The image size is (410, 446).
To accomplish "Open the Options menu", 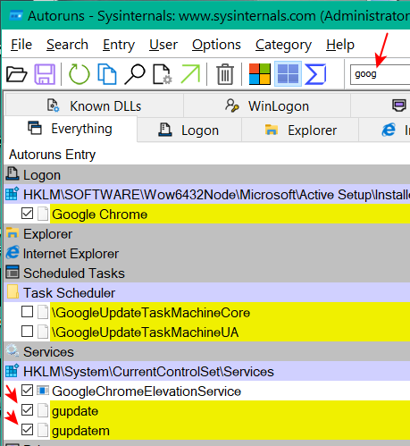I will (x=216, y=45).
